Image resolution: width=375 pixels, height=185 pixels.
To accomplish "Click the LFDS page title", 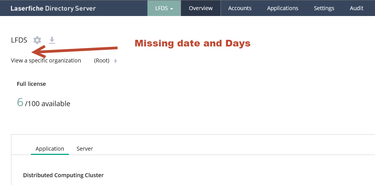I will point(19,40).
